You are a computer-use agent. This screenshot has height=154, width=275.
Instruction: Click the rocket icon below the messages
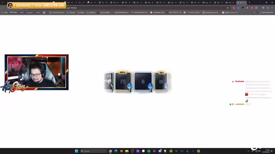(247, 101)
